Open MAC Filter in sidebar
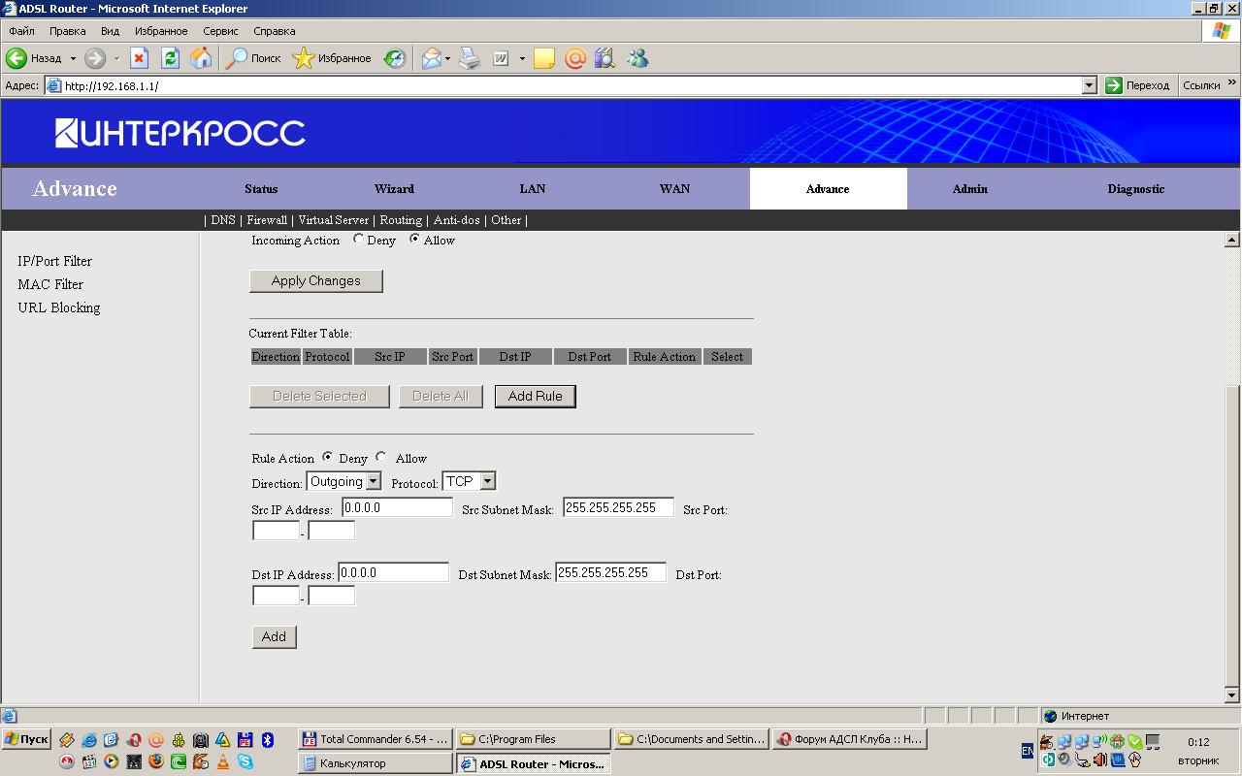The height and width of the screenshot is (776, 1242). pyautogui.click(x=50, y=284)
